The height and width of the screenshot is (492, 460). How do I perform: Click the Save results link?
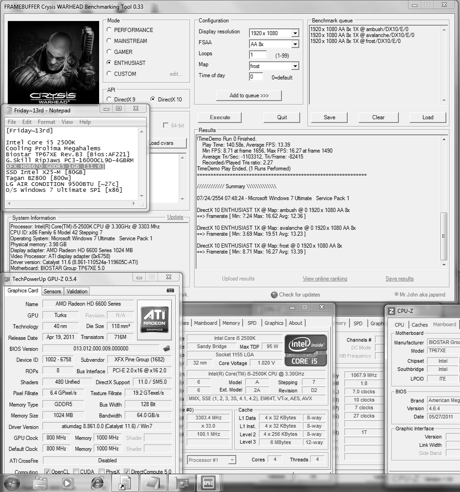(399, 279)
